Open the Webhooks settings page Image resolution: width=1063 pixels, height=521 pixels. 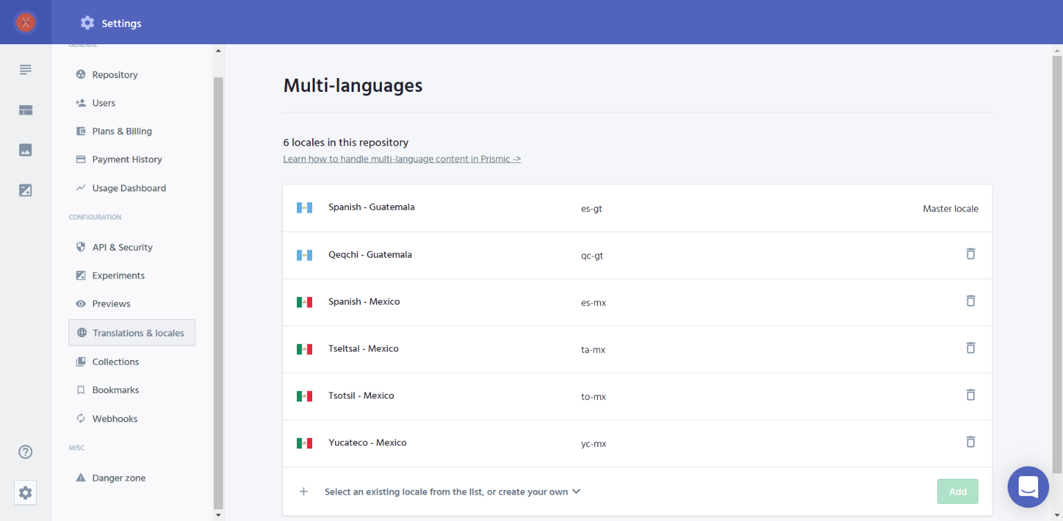pyautogui.click(x=114, y=419)
